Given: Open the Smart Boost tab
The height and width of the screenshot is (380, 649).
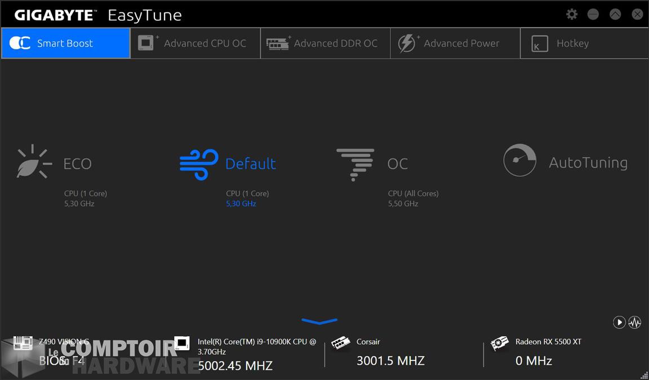Looking at the screenshot, I should pyautogui.click(x=65, y=43).
